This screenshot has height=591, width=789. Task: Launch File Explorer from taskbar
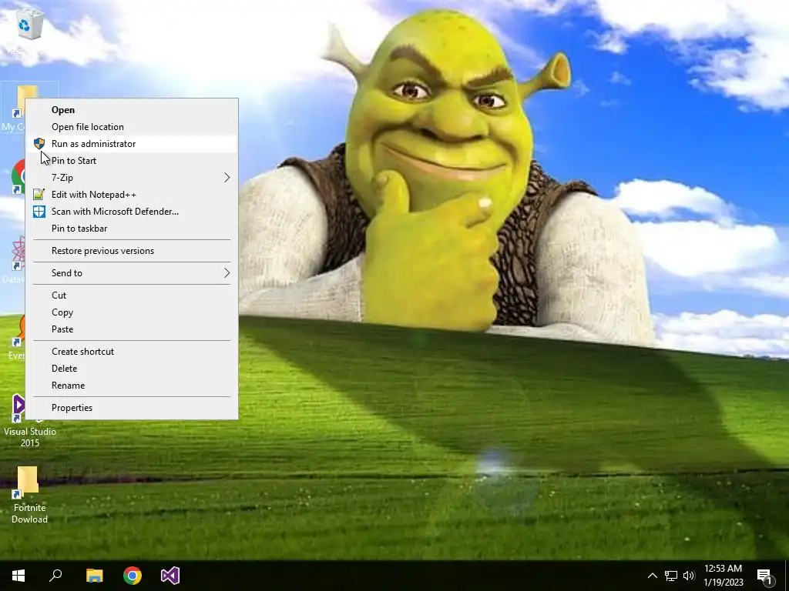(94, 576)
